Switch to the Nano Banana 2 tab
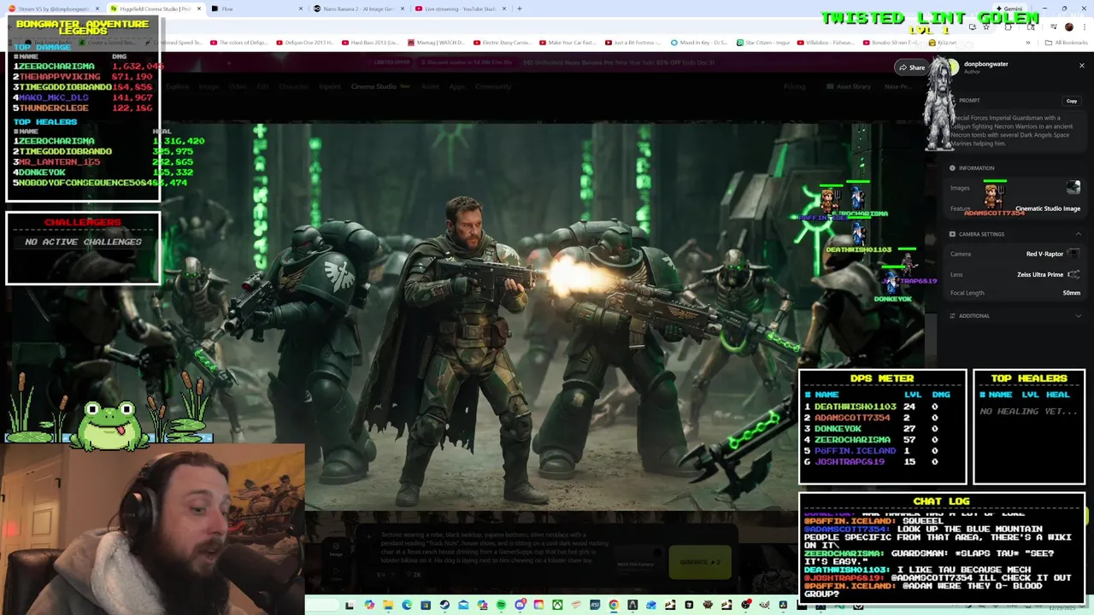Screen dimensions: 1094x615 point(356,9)
